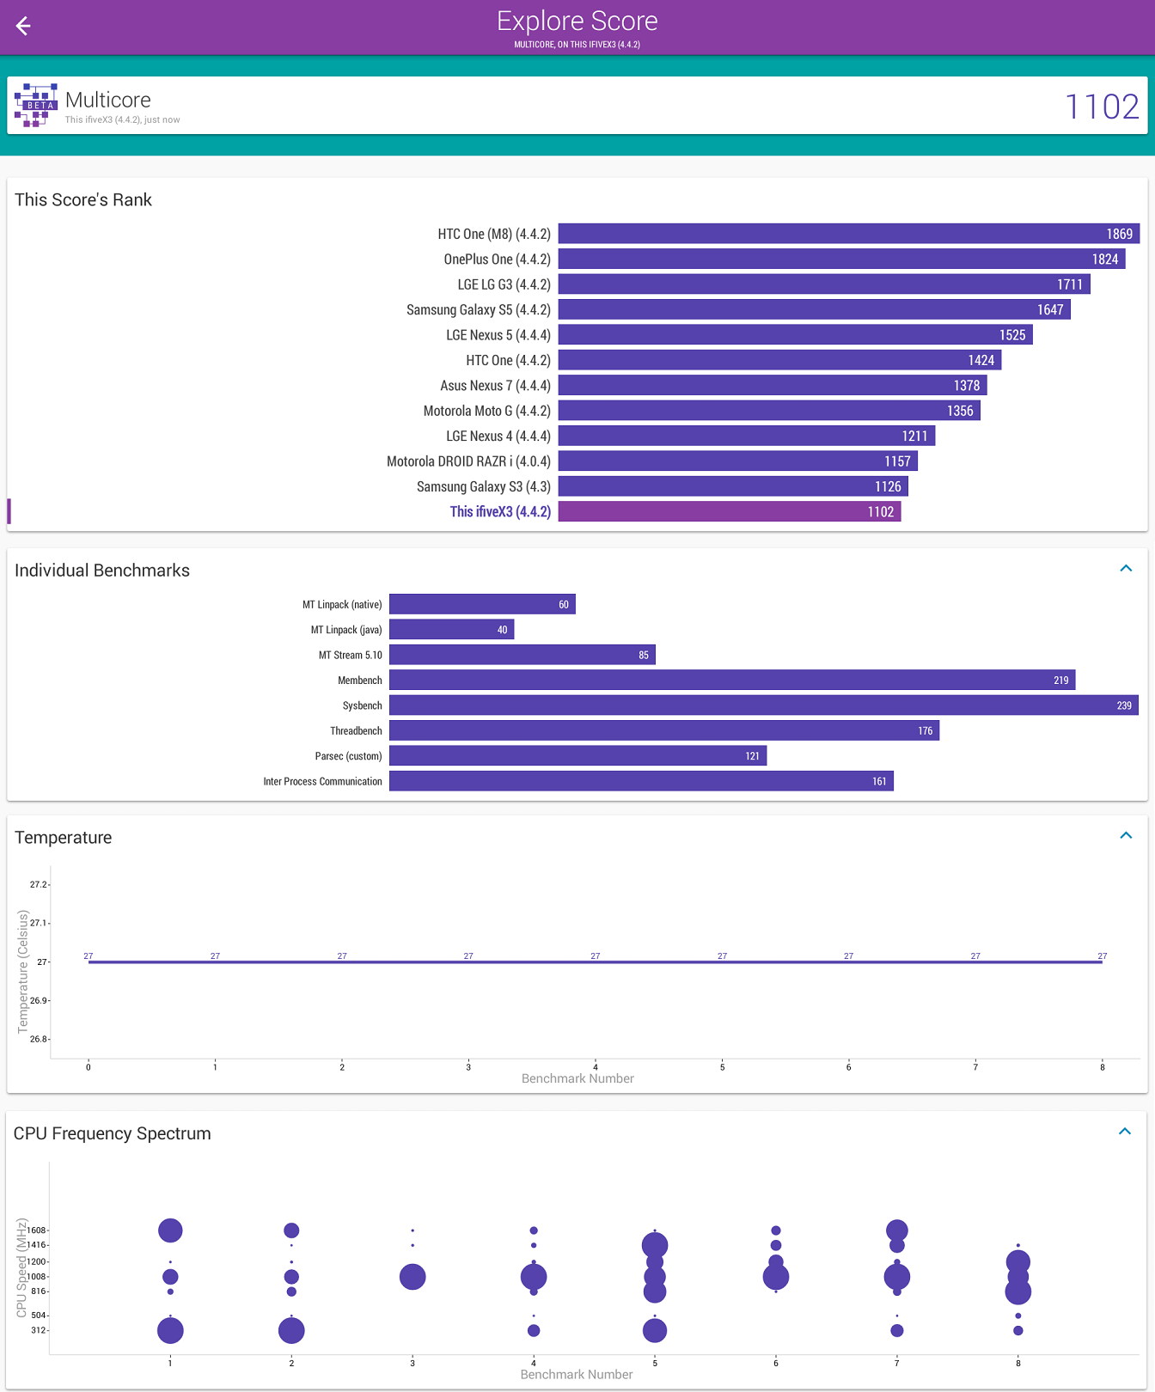Click the 'Temperature' section title
The image size is (1155, 1392).
(64, 837)
